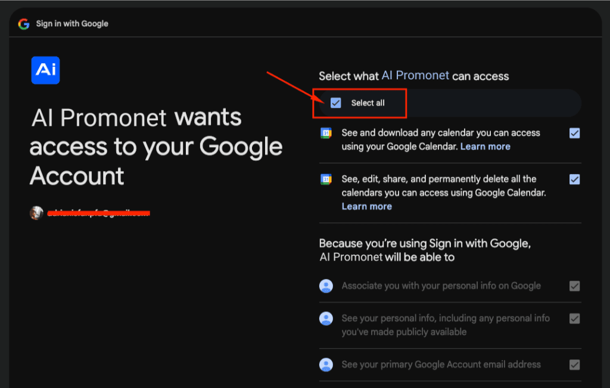Click the Google G logo
This screenshot has height=388, width=610.
tap(24, 23)
